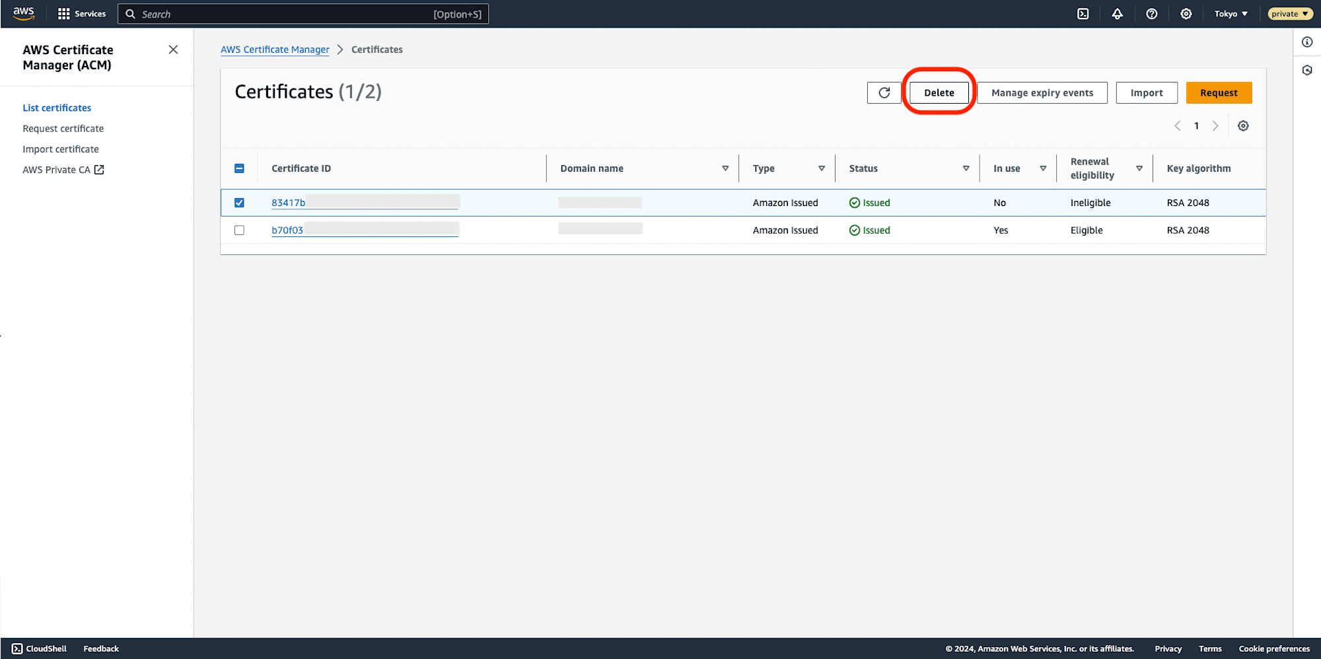
Task: Open CloudShell in the footer
Action: 40,648
